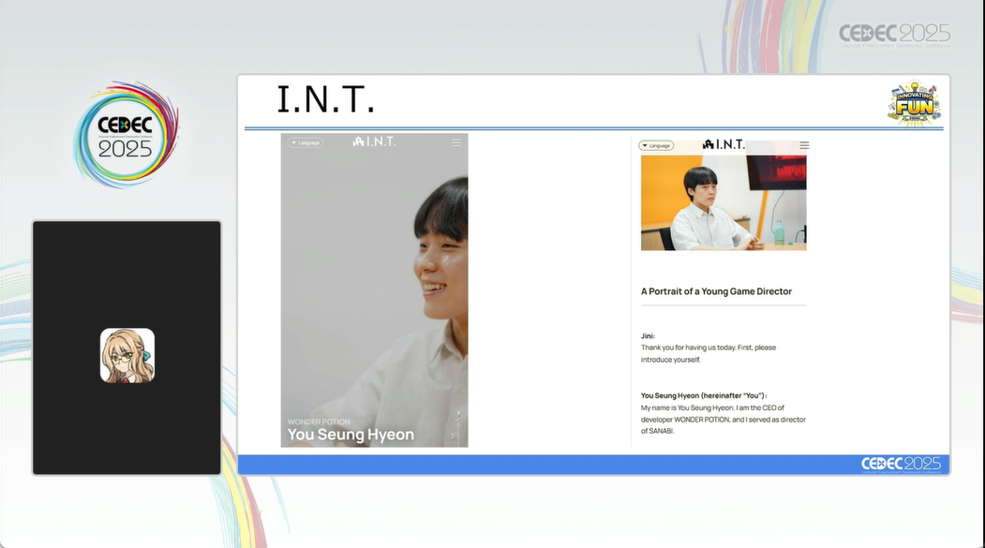Viewport: 985px width, 548px height.
Task: Click the CEDEC 2025 logo in top-right corner
Action: click(894, 35)
